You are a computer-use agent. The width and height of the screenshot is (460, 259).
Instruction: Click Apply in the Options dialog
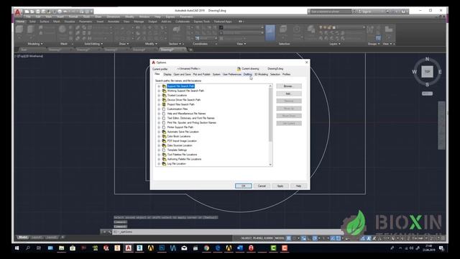point(280,186)
